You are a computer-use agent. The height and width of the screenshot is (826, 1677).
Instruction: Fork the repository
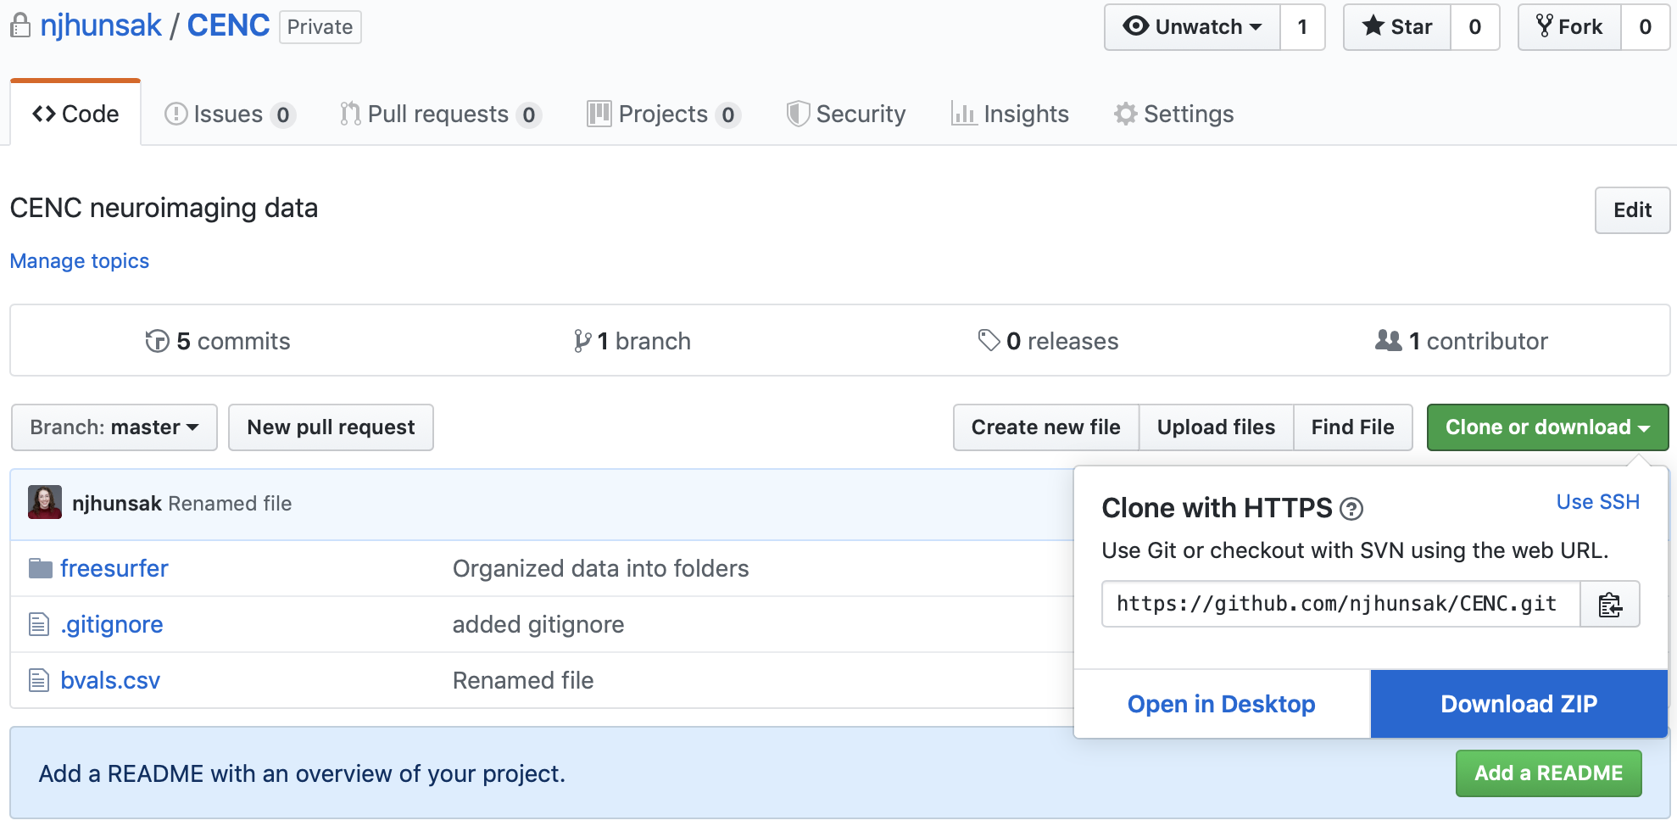coord(1569,27)
